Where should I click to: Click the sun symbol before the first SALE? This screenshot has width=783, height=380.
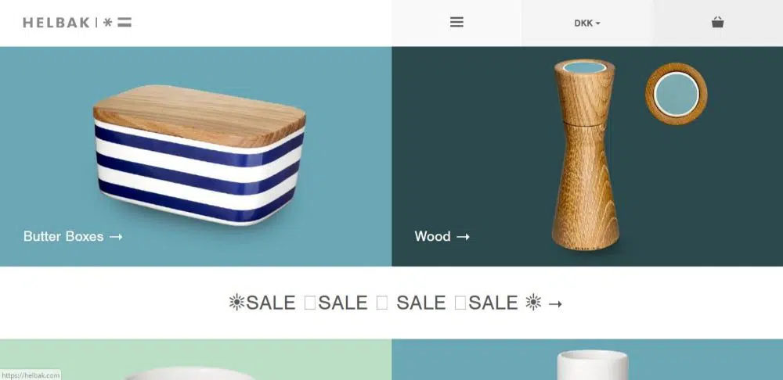coord(236,303)
